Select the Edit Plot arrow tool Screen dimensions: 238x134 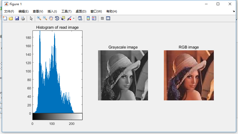31,19
